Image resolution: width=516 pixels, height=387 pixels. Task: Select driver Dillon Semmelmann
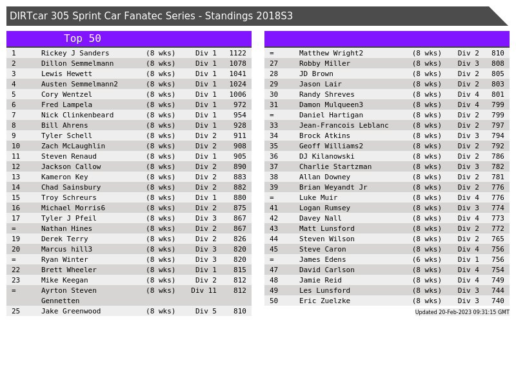point(77,63)
